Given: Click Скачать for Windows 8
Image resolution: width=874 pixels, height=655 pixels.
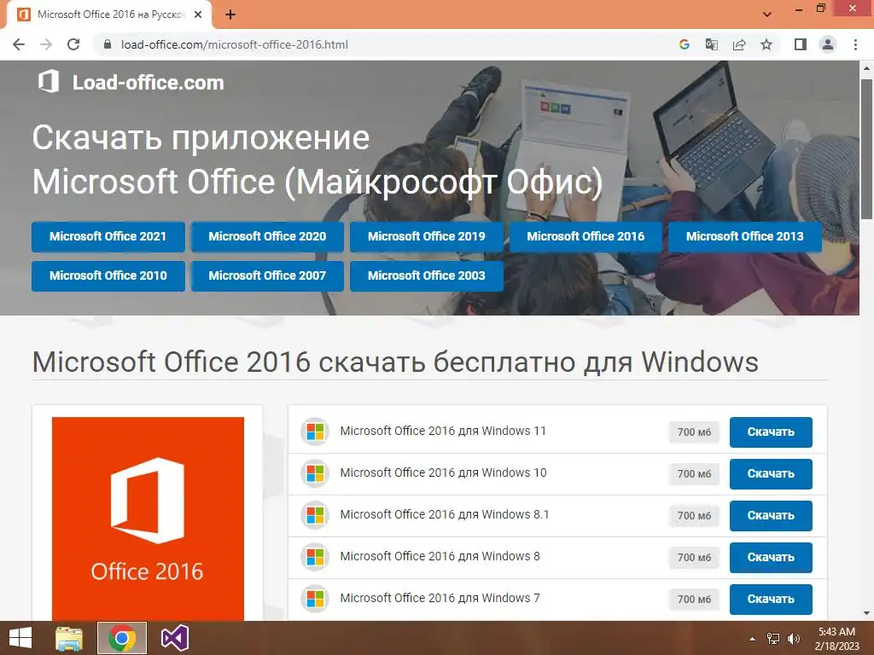Looking at the screenshot, I should click(x=771, y=558).
